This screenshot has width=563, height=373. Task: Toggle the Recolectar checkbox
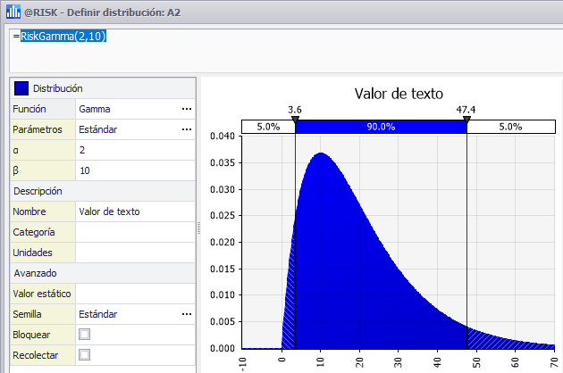click(85, 355)
